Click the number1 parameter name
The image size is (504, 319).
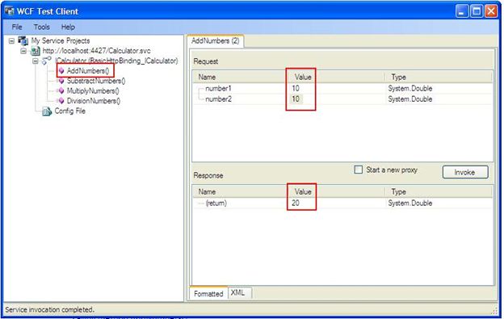pos(218,88)
